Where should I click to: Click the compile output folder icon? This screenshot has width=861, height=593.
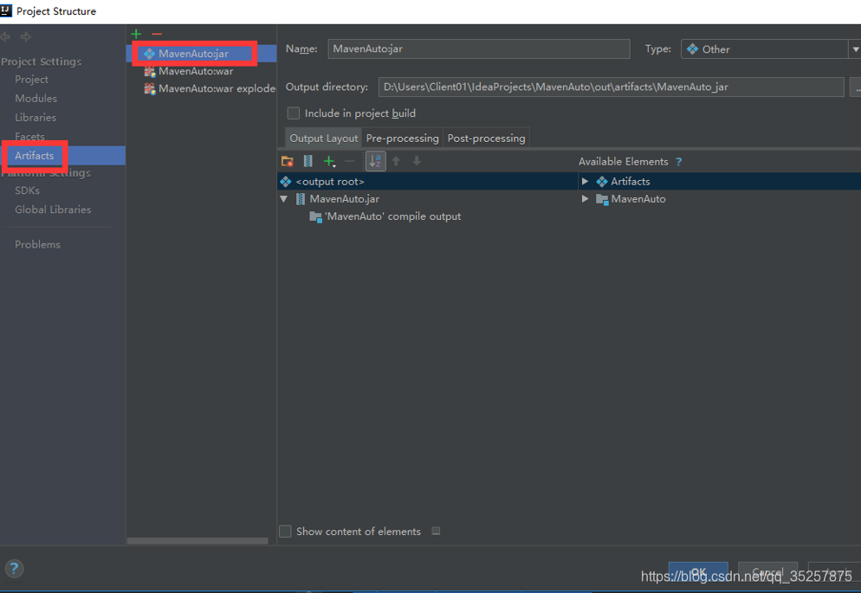315,216
